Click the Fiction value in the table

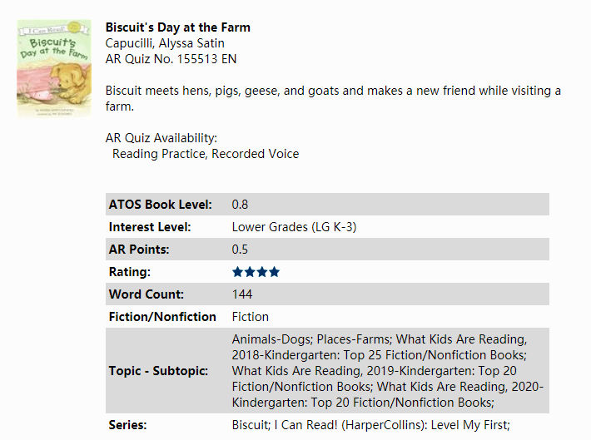251,317
